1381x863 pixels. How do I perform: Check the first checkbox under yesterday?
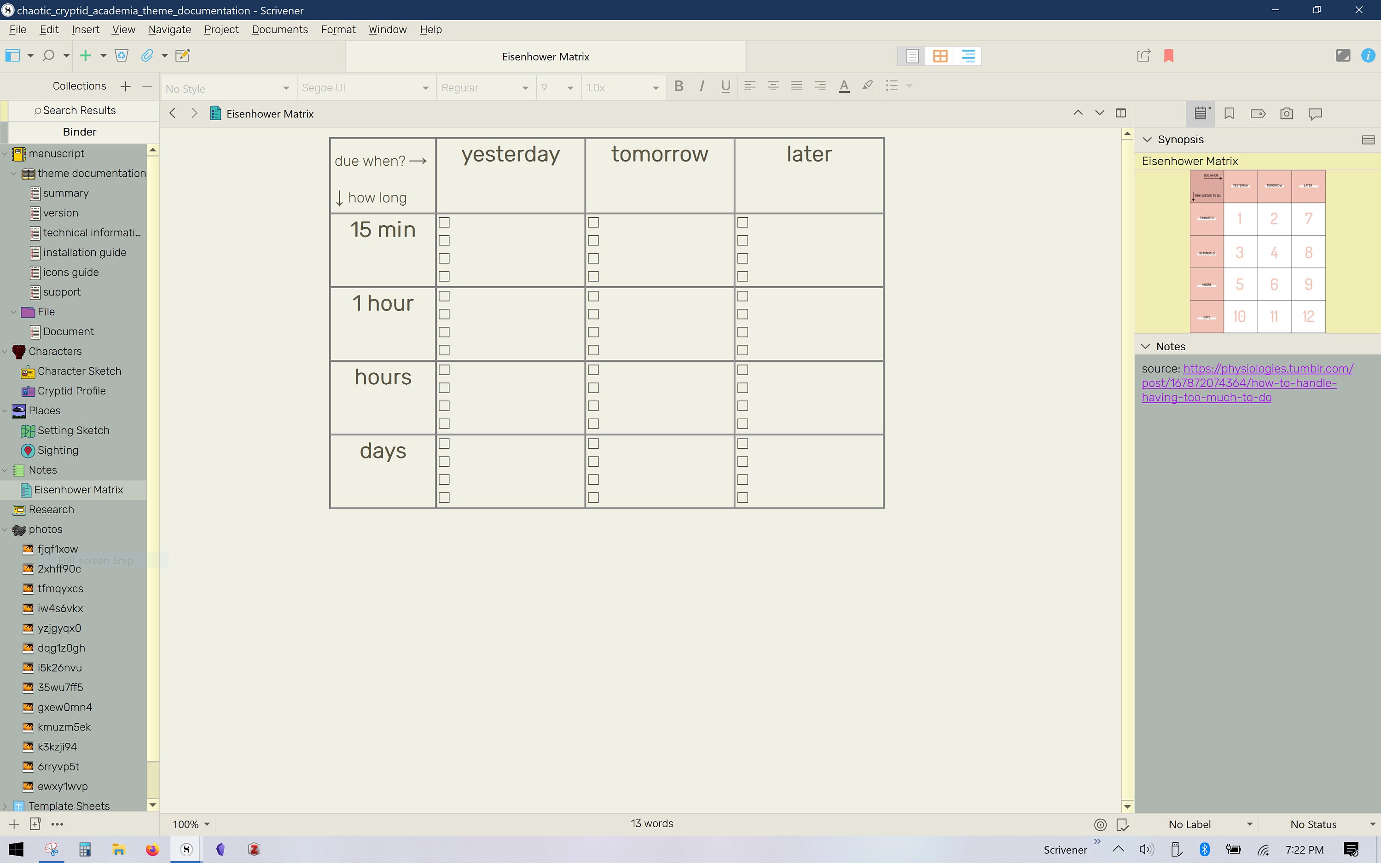(x=445, y=223)
